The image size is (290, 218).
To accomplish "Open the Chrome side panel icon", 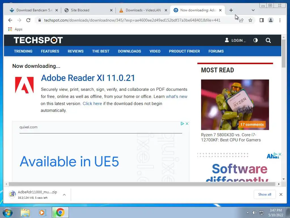I will coord(261,20).
